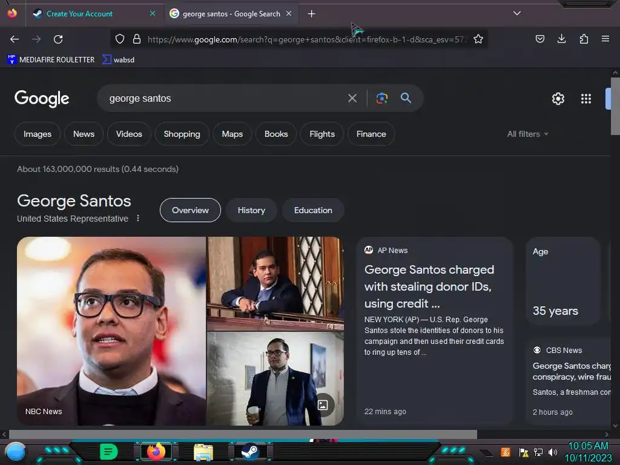The height and width of the screenshot is (465, 620).
Task: Filter results by Shopping
Action: [x=182, y=134]
